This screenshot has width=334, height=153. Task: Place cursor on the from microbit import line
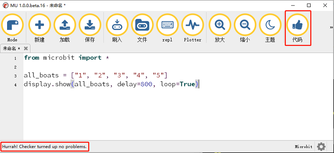[66, 58]
